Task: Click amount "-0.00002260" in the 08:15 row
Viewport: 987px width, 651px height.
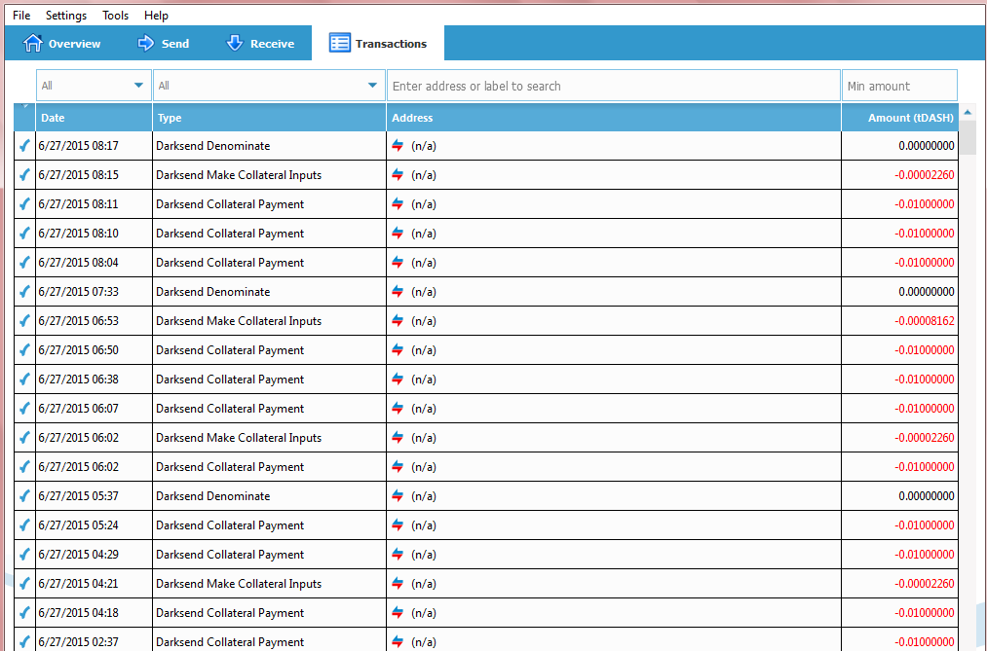Action: click(924, 175)
